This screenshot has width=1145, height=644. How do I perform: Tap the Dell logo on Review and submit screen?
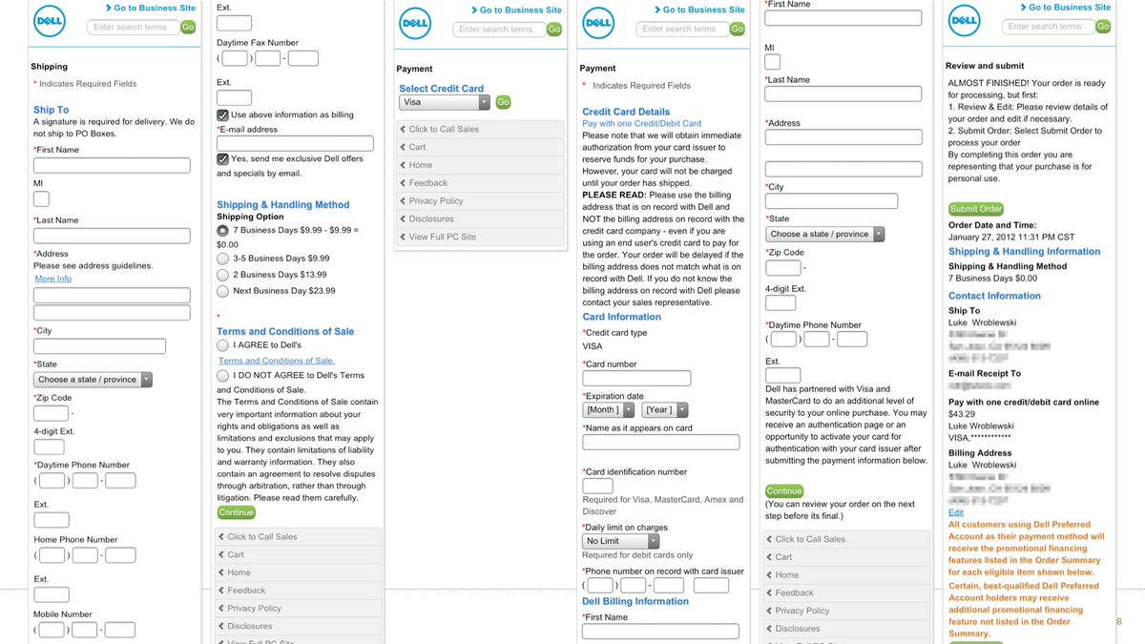coord(964,20)
